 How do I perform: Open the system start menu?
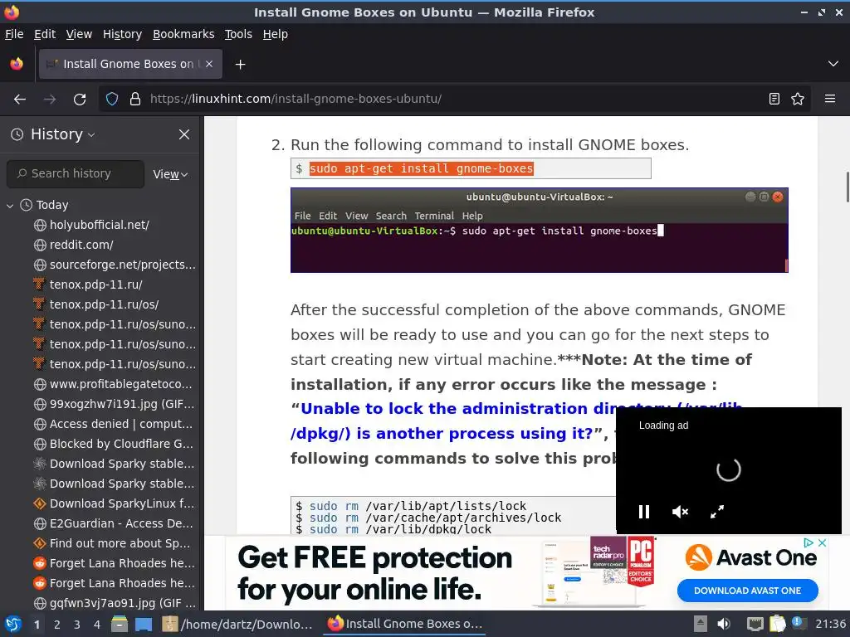coord(13,625)
